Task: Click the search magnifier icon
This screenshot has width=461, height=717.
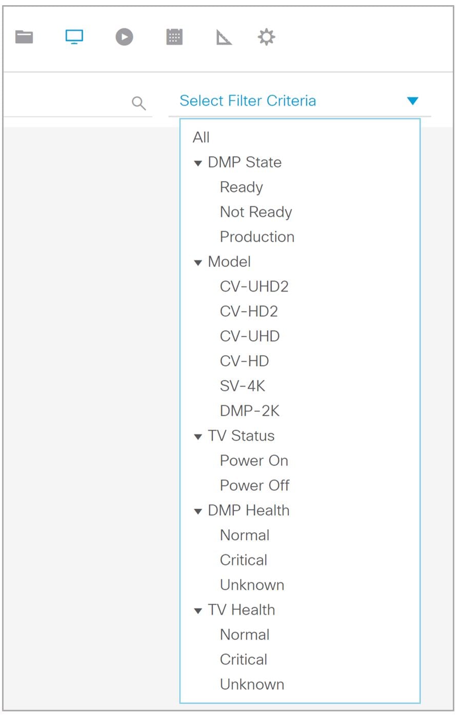Action: point(139,103)
